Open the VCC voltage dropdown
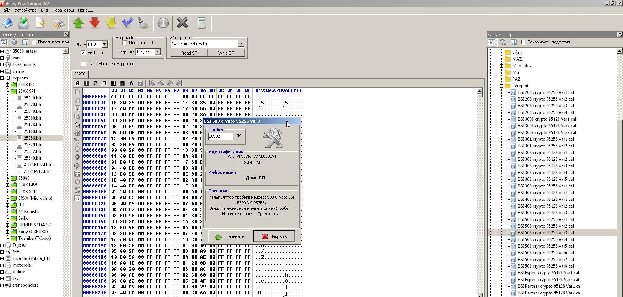Image resolution: width=623 pixels, height=297 pixels. pyautogui.click(x=105, y=45)
